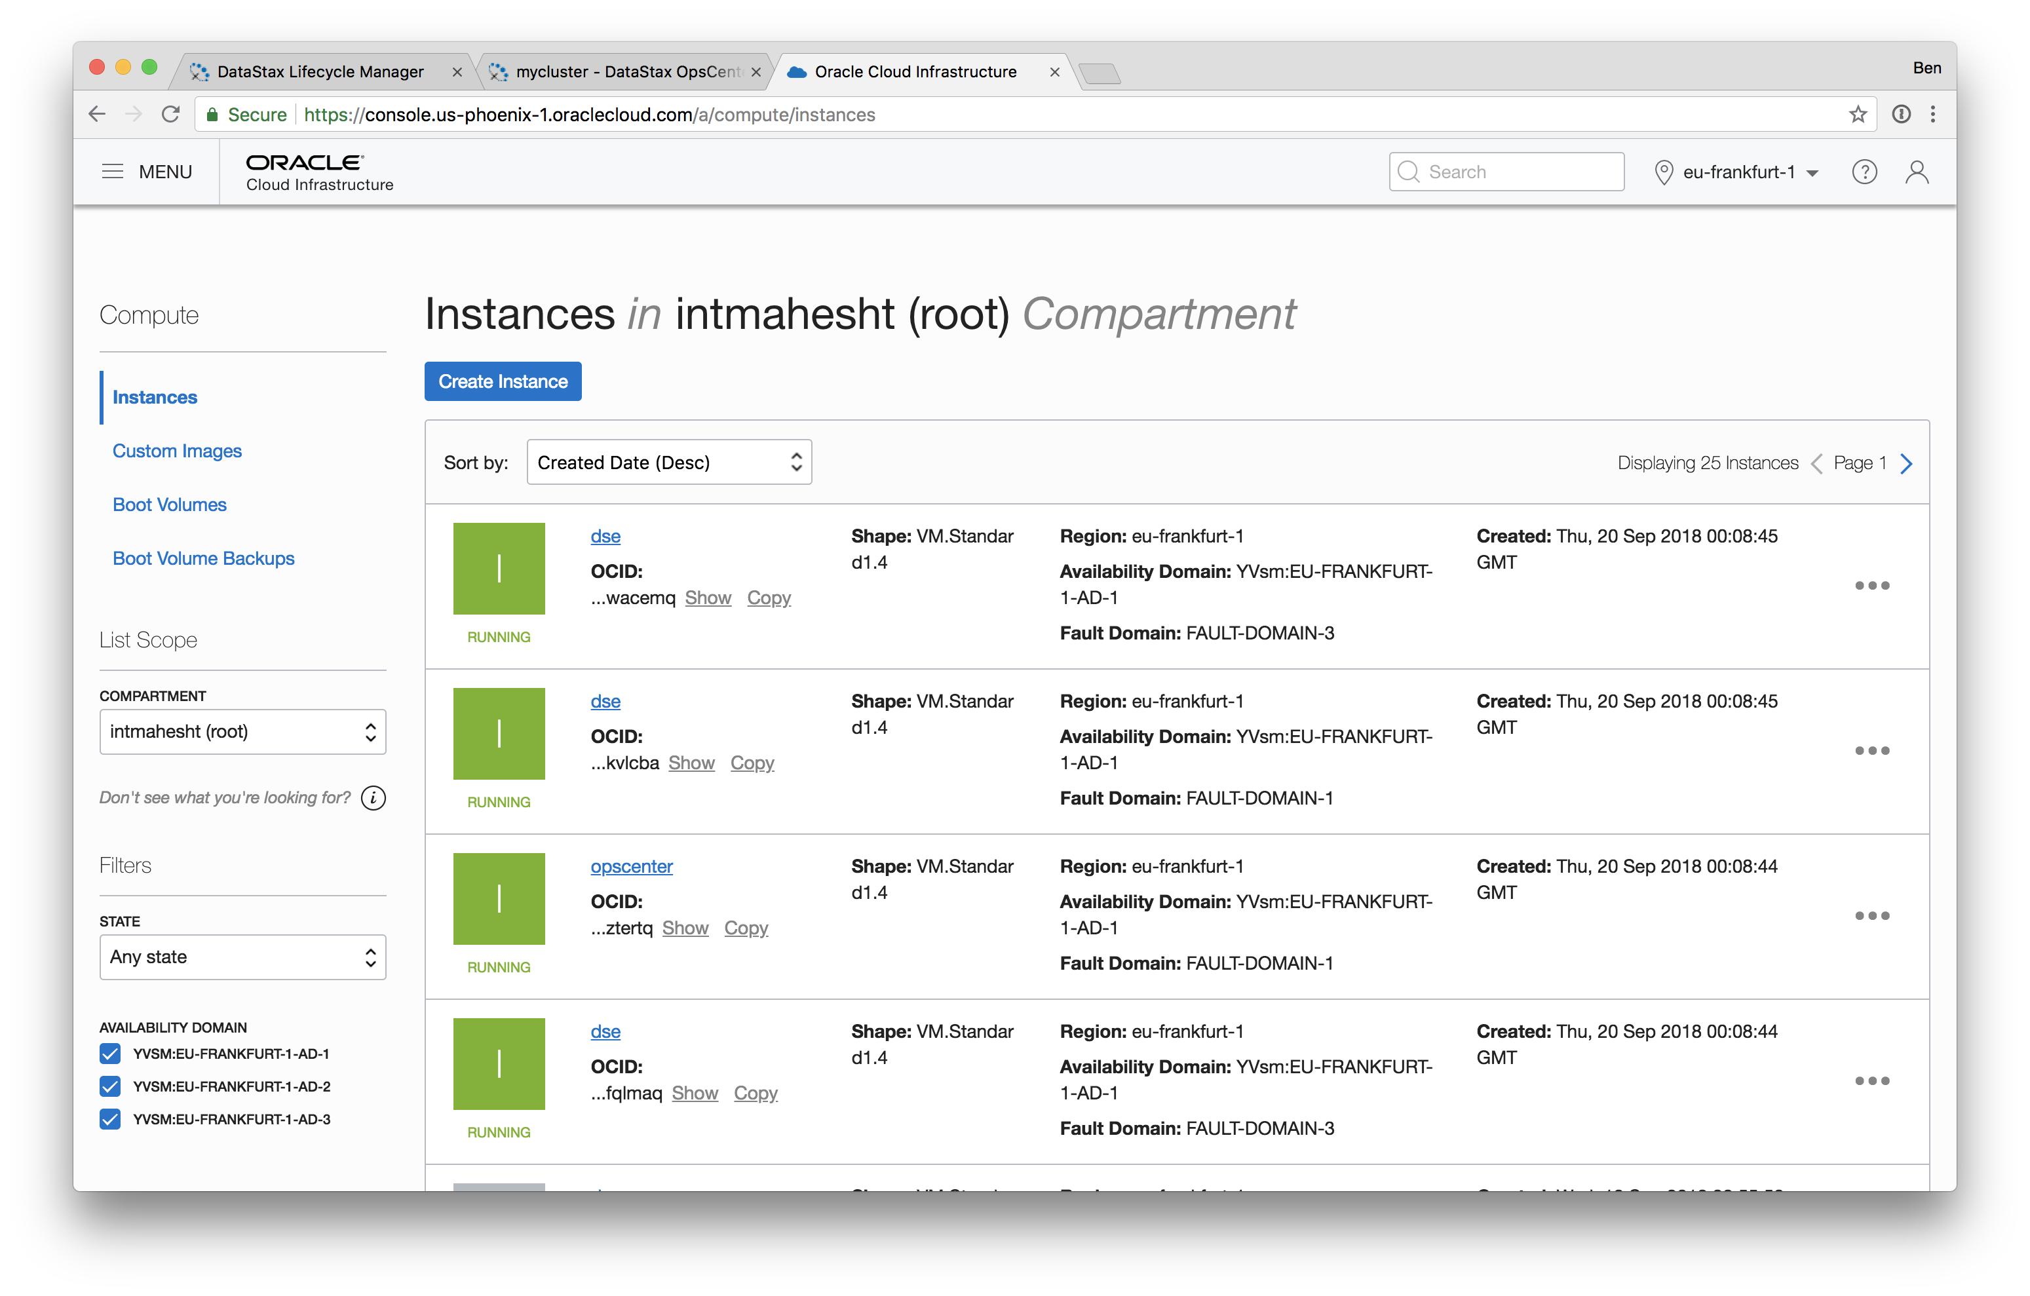Open the user profile icon
This screenshot has height=1296, width=2030.
pos(1916,172)
